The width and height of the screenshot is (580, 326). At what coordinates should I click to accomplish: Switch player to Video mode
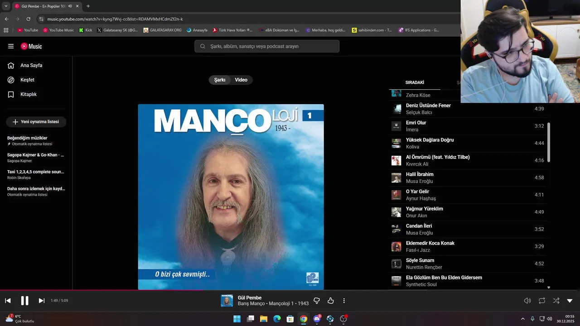[241, 80]
